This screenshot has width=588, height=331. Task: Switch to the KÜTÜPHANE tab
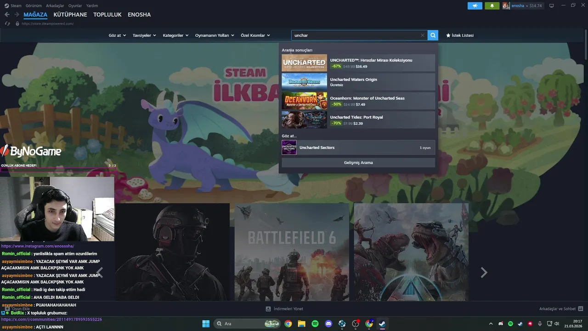click(70, 15)
